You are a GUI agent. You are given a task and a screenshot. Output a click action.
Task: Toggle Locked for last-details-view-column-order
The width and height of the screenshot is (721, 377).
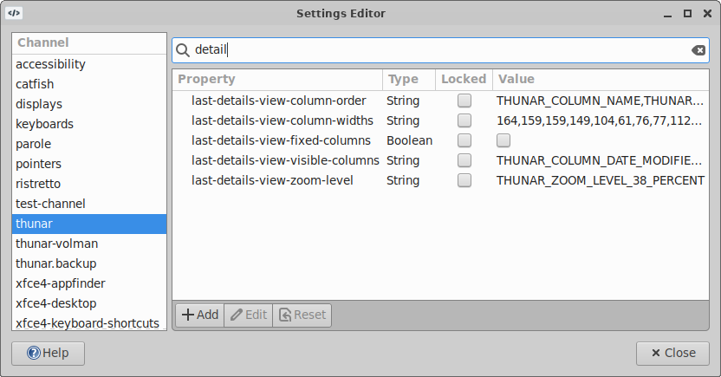pos(464,101)
